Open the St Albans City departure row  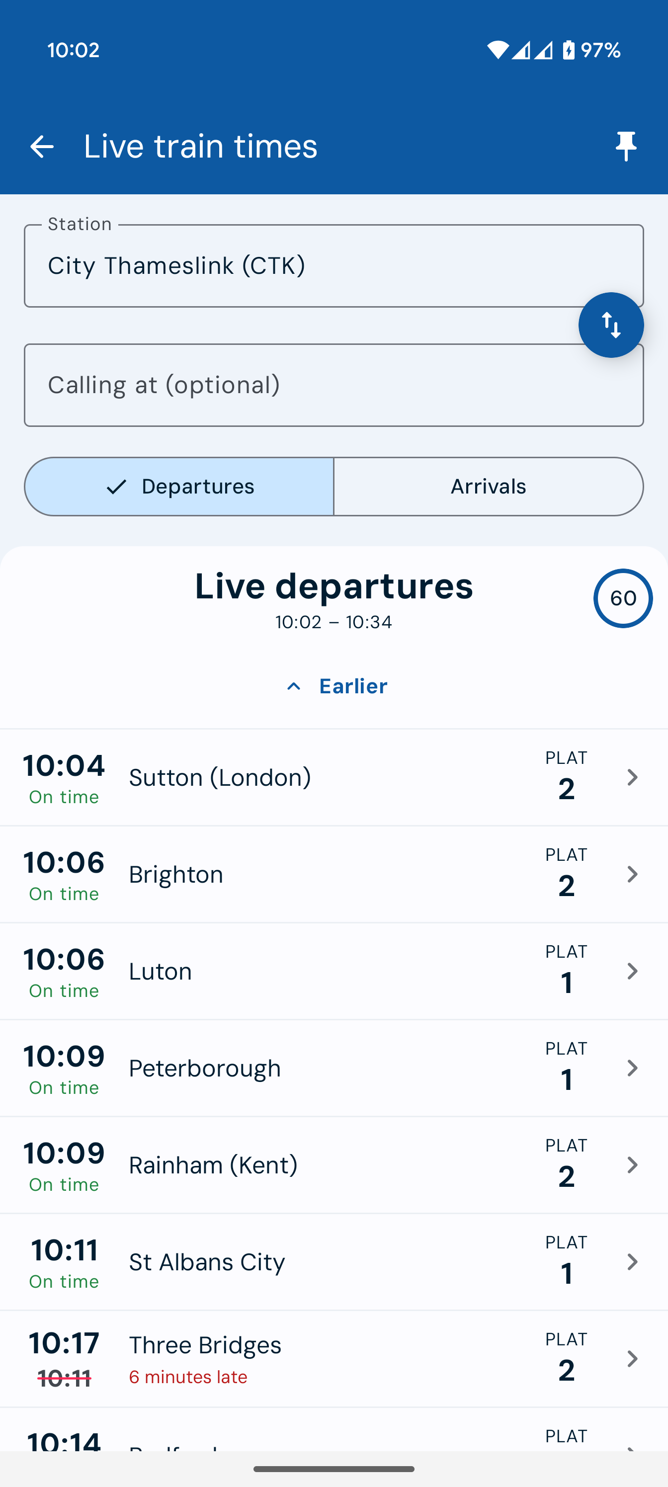click(334, 1262)
